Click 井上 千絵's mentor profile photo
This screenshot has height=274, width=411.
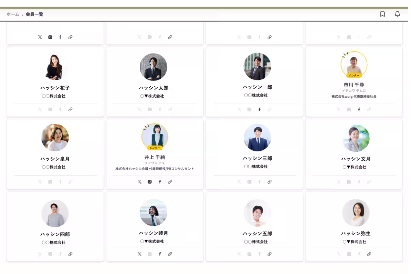coord(155,137)
